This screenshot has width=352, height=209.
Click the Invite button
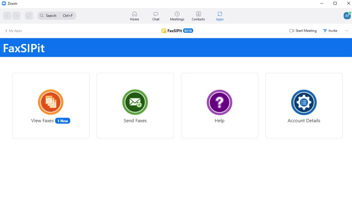pos(330,31)
